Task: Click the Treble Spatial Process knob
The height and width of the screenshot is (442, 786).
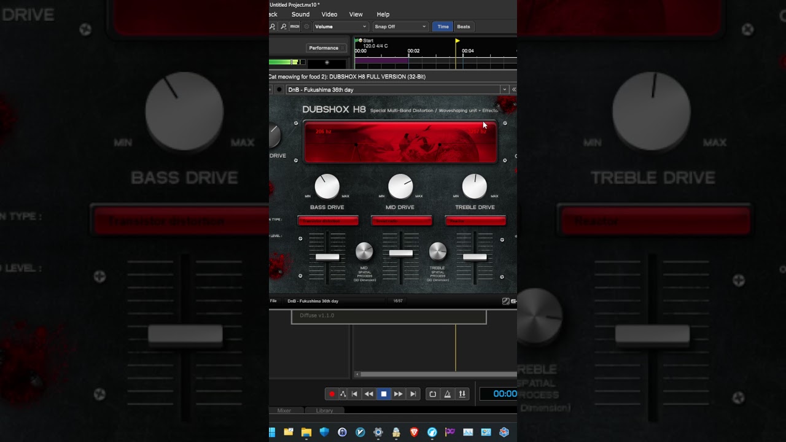Action: 438,251
